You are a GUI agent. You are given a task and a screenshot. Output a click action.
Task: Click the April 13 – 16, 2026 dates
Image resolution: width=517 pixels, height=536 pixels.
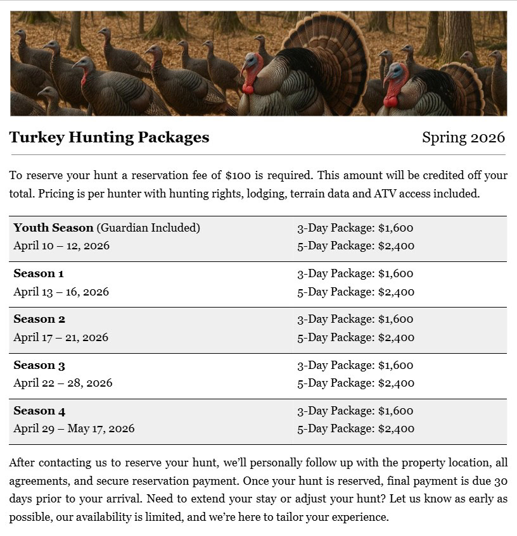tap(61, 292)
